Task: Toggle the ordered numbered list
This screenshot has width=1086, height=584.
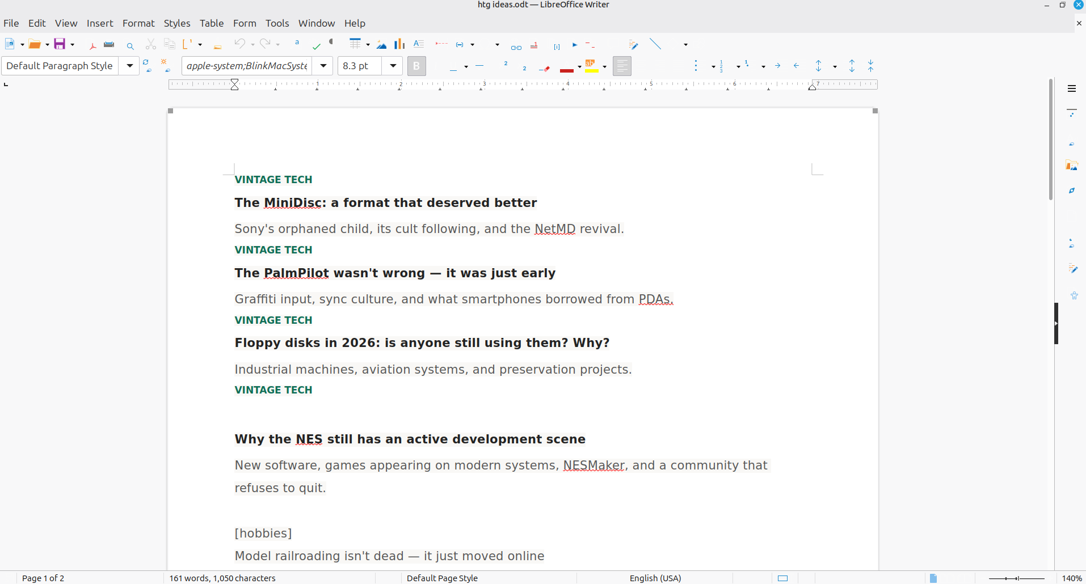Action: click(x=721, y=66)
